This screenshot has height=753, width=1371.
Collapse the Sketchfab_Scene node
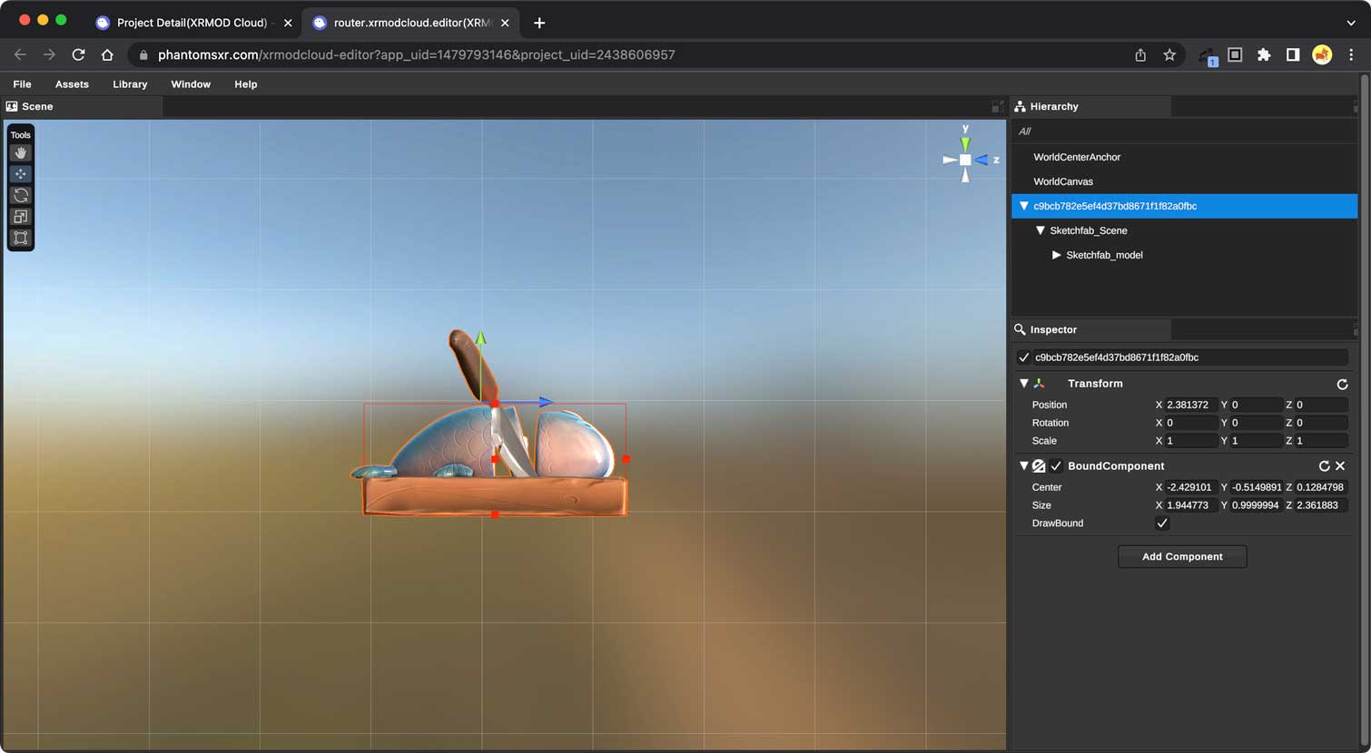click(x=1041, y=230)
